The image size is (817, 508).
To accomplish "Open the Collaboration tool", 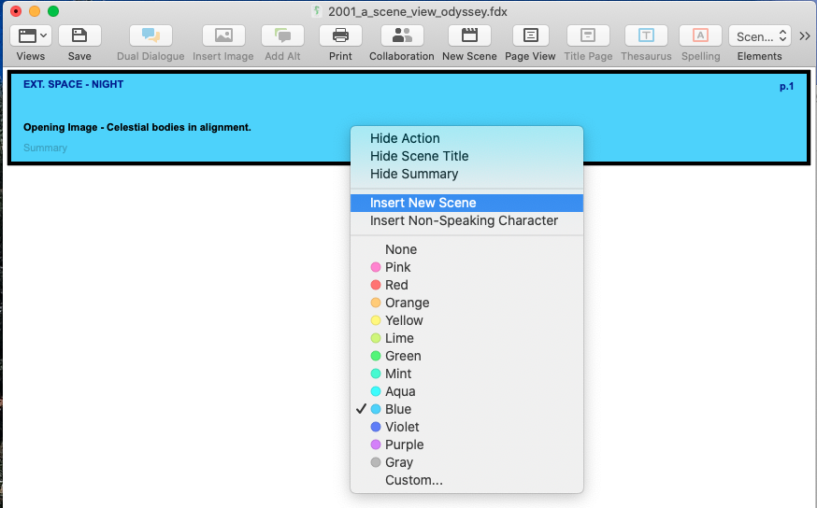I will (402, 36).
